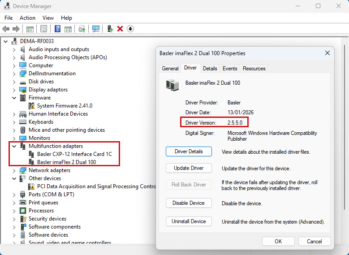Click the Properties toolbar icon
The image size is (349, 255).
43,29
